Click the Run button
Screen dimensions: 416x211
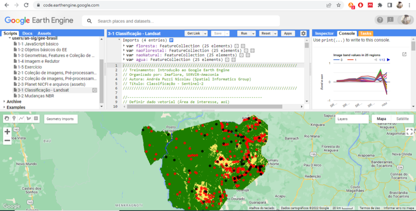pos(244,33)
